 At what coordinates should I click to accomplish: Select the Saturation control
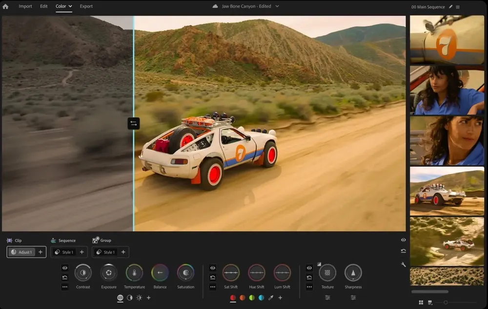185,273
